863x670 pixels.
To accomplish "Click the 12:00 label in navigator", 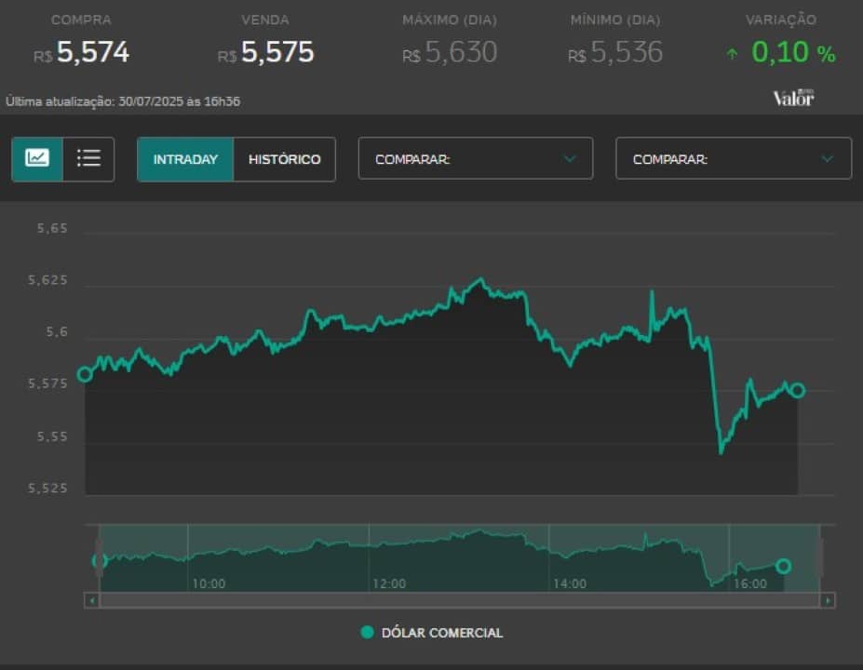I will 389,583.
